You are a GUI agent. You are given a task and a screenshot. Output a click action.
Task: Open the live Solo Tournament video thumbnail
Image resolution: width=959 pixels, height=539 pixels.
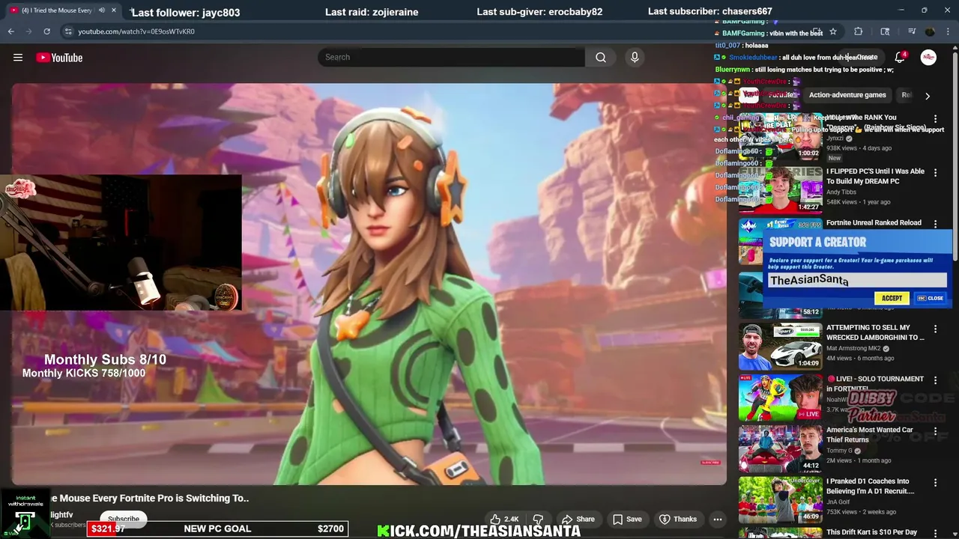(781, 398)
